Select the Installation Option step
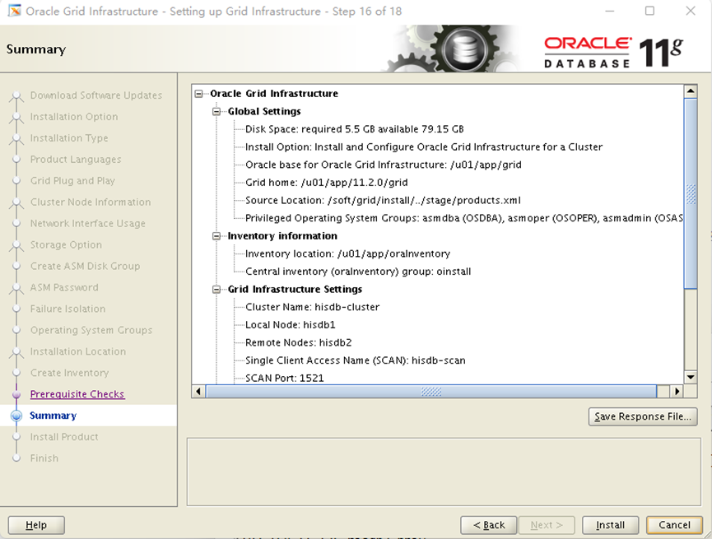 [74, 117]
